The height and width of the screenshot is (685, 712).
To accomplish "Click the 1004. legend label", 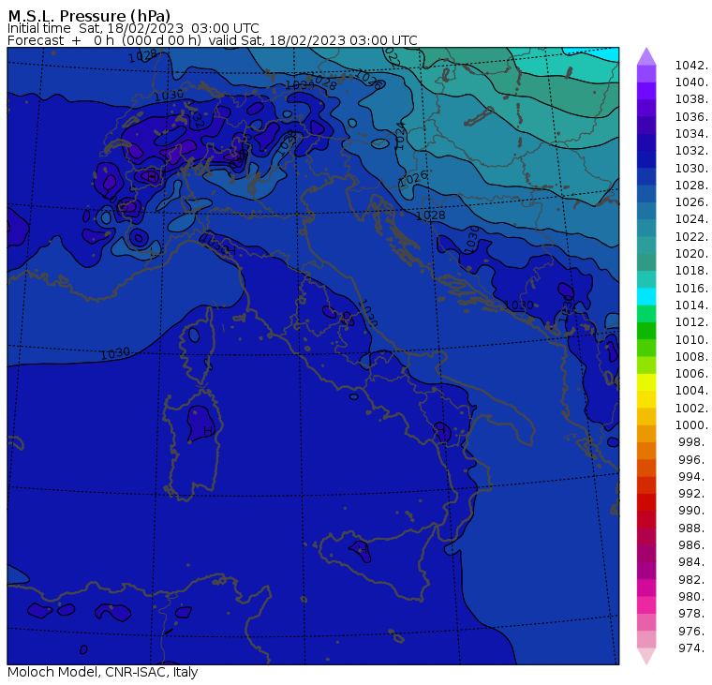I will coord(691,390).
